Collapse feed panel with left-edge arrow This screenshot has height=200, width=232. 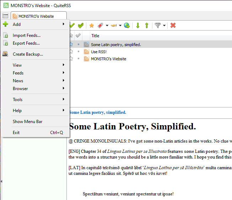(1, 181)
